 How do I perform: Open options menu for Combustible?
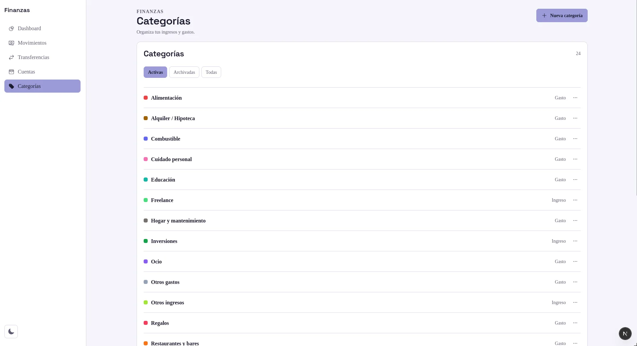coord(575,139)
